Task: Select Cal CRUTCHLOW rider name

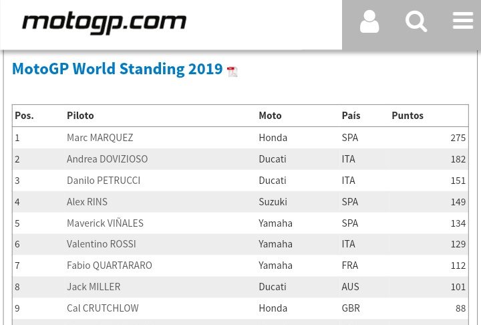Action: pyautogui.click(x=102, y=308)
